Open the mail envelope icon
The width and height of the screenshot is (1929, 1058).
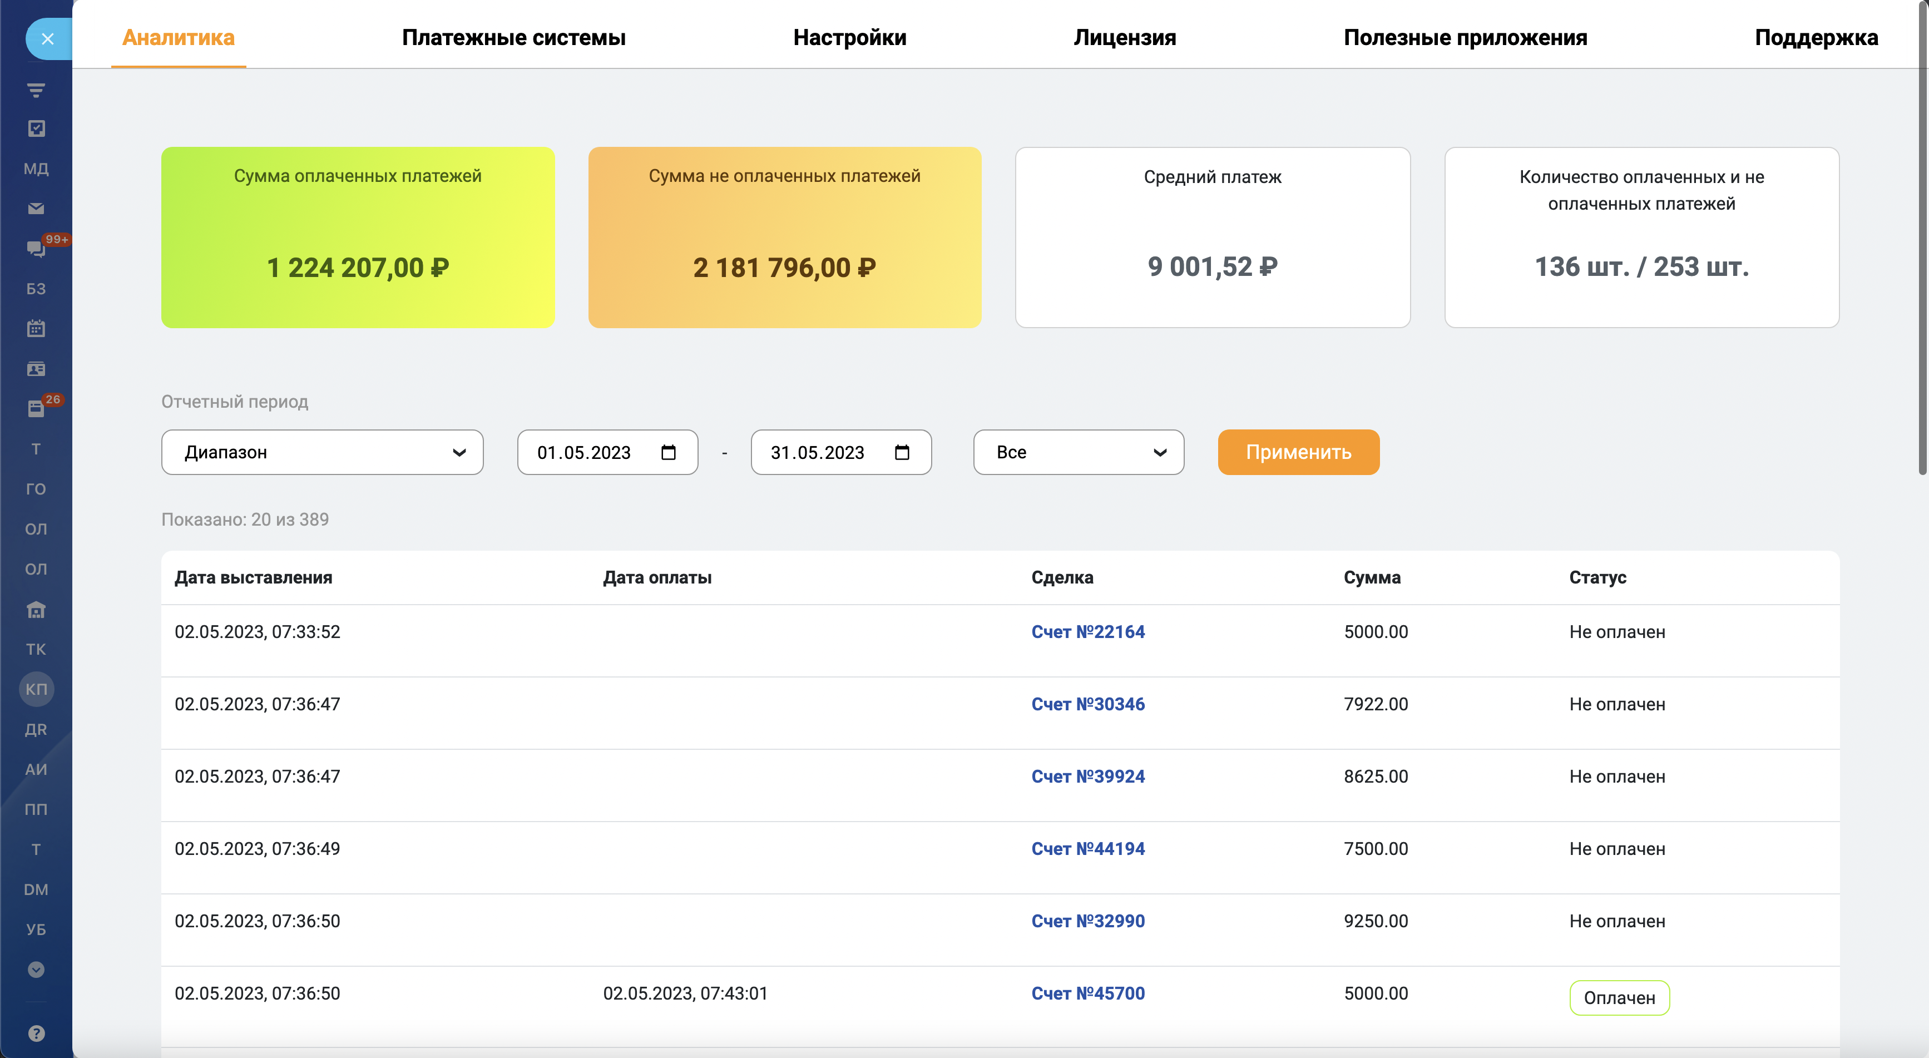36,208
